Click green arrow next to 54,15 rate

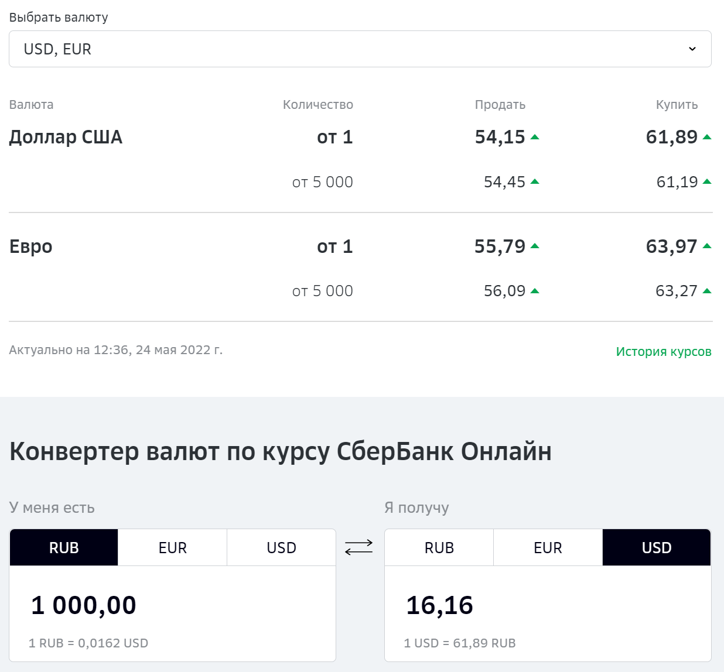click(534, 137)
